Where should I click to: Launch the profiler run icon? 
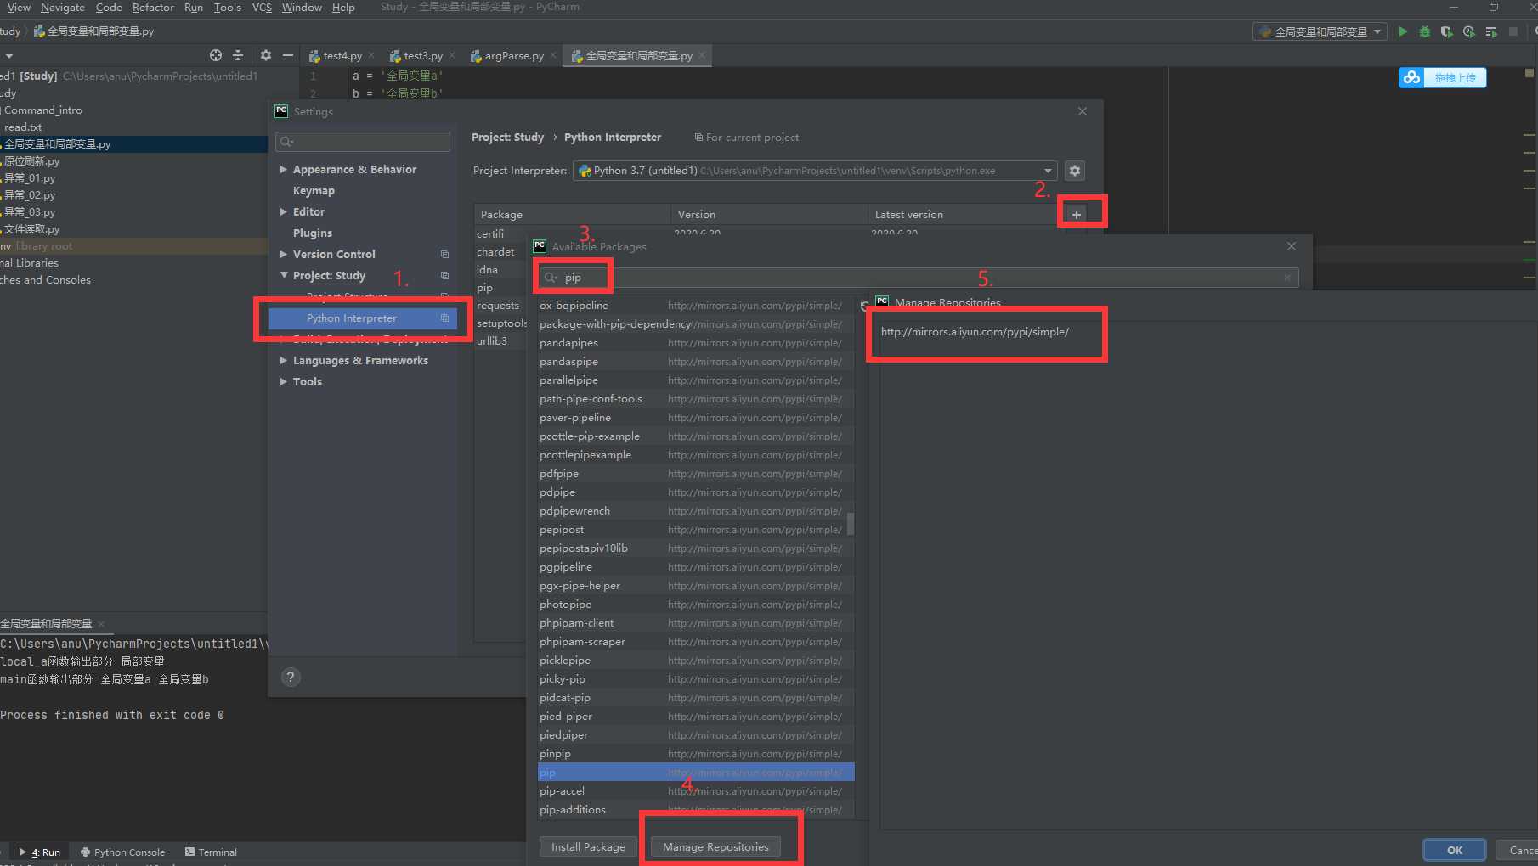1469,31
